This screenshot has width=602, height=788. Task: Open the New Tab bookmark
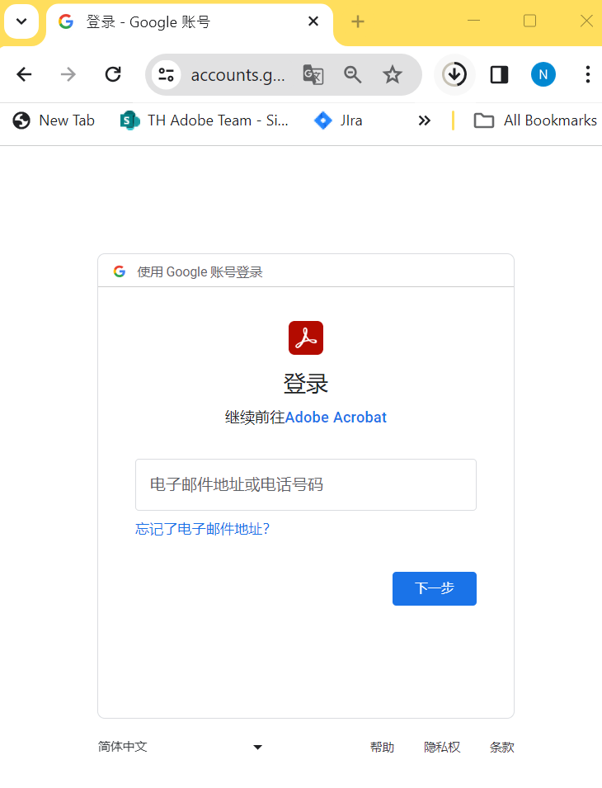coord(54,120)
